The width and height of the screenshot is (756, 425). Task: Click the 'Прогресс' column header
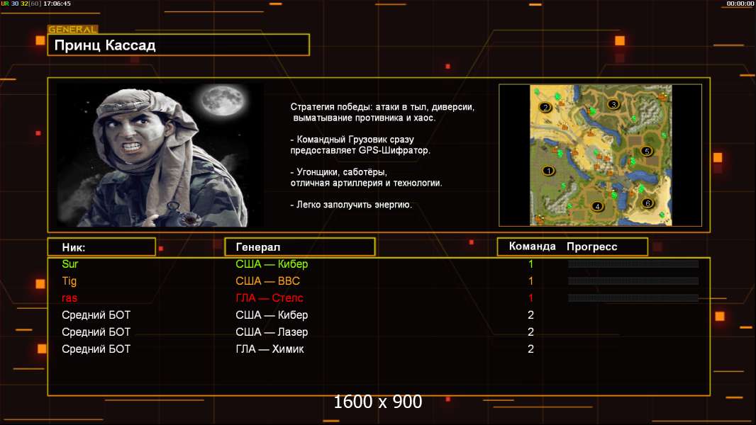click(591, 247)
